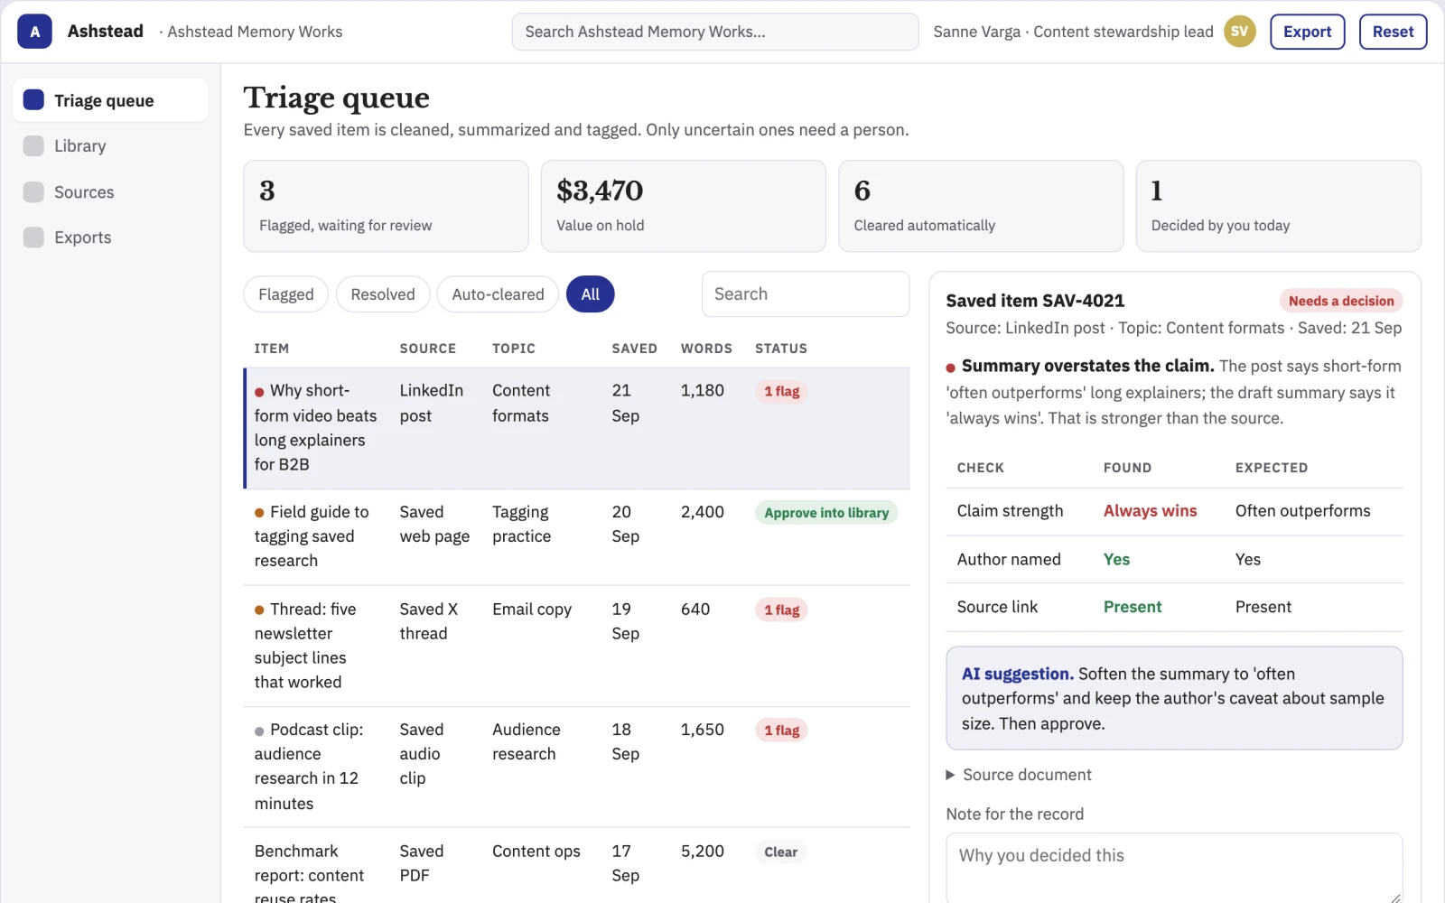1445x903 pixels.
Task: Click the Note for the record textarea
Action: 1174,868
